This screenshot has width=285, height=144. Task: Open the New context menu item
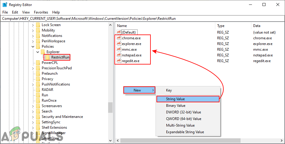(139, 90)
